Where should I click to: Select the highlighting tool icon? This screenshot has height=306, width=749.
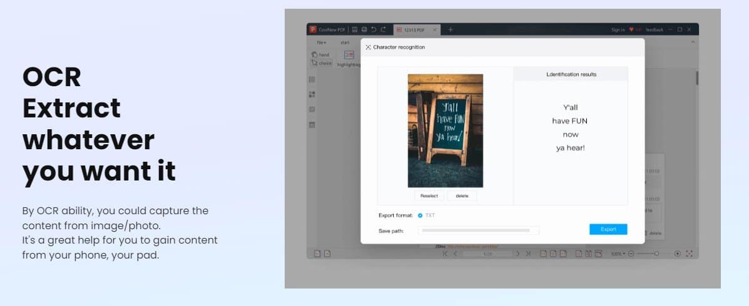(349, 56)
